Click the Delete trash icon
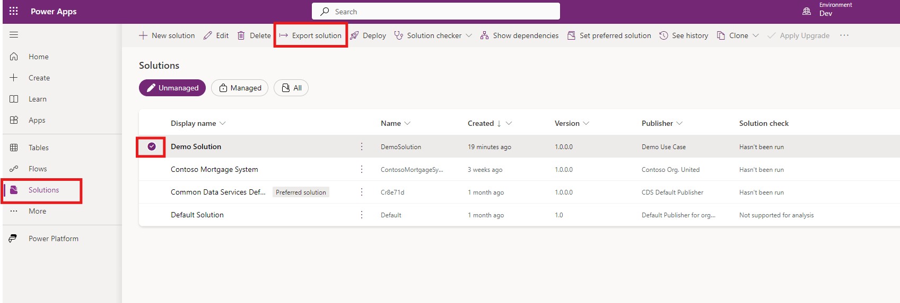The width and height of the screenshot is (900, 303). [x=241, y=35]
